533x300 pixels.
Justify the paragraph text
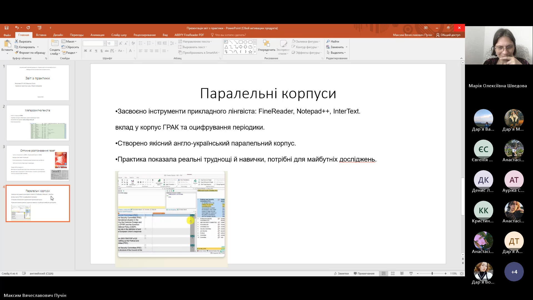click(x=157, y=51)
